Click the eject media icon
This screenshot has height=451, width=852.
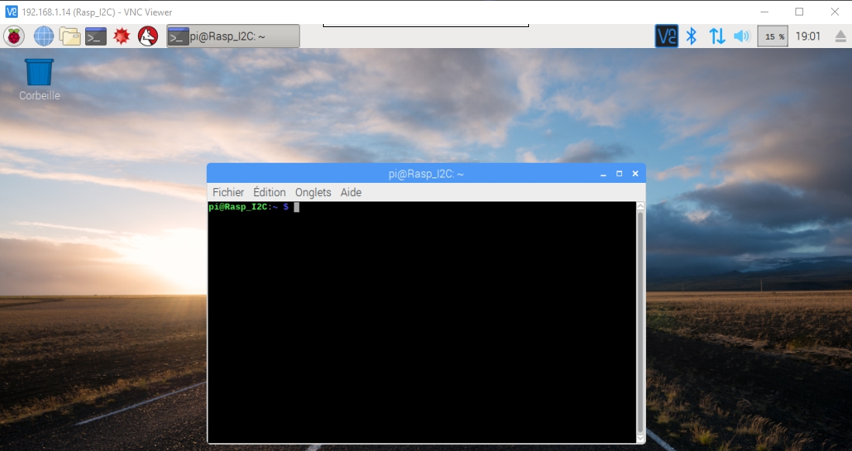[x=840, y=36]
